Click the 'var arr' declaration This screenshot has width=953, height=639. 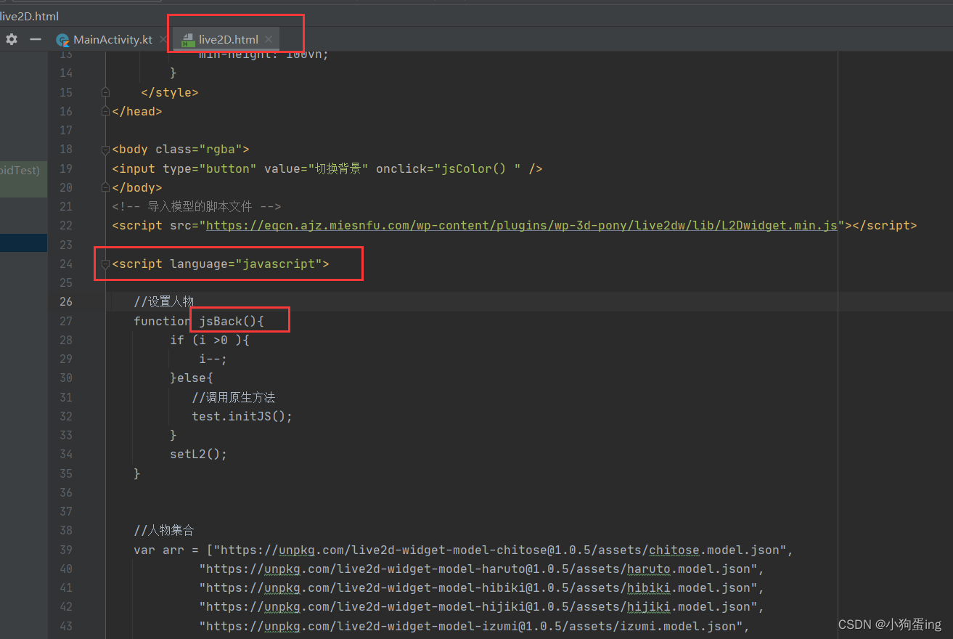point(159,550)
